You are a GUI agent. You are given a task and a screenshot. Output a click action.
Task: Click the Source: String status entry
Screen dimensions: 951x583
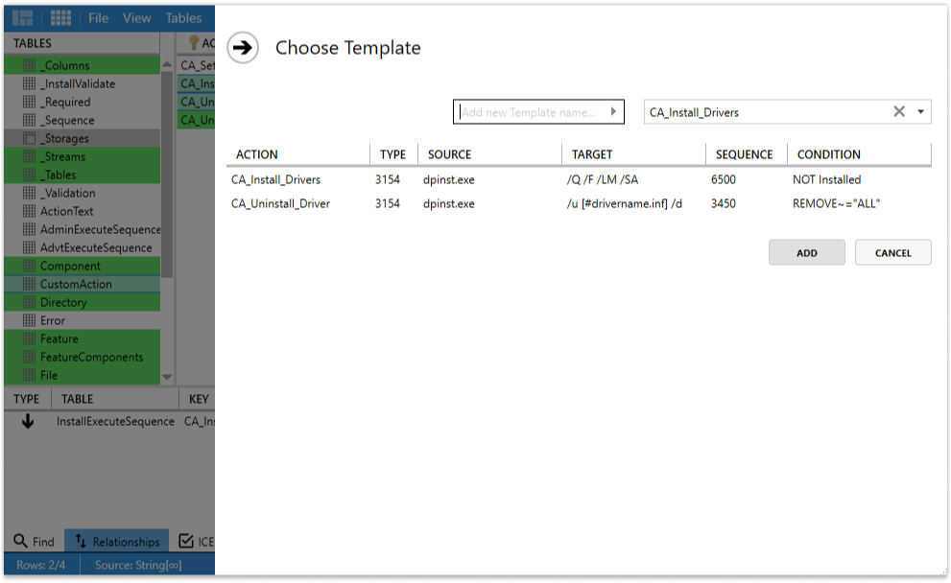click(138, 565)
